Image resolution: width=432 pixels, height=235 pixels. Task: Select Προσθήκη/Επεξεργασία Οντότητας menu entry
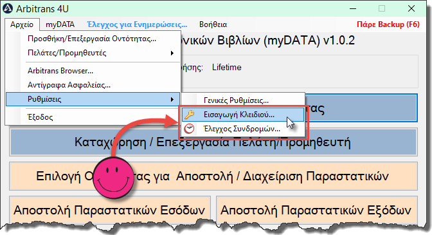[x=93, y=39]
